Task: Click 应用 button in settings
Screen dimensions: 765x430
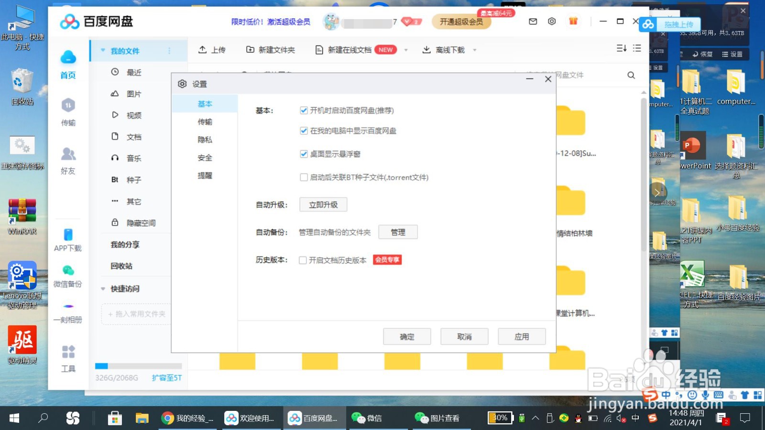Action: point(522,336)
